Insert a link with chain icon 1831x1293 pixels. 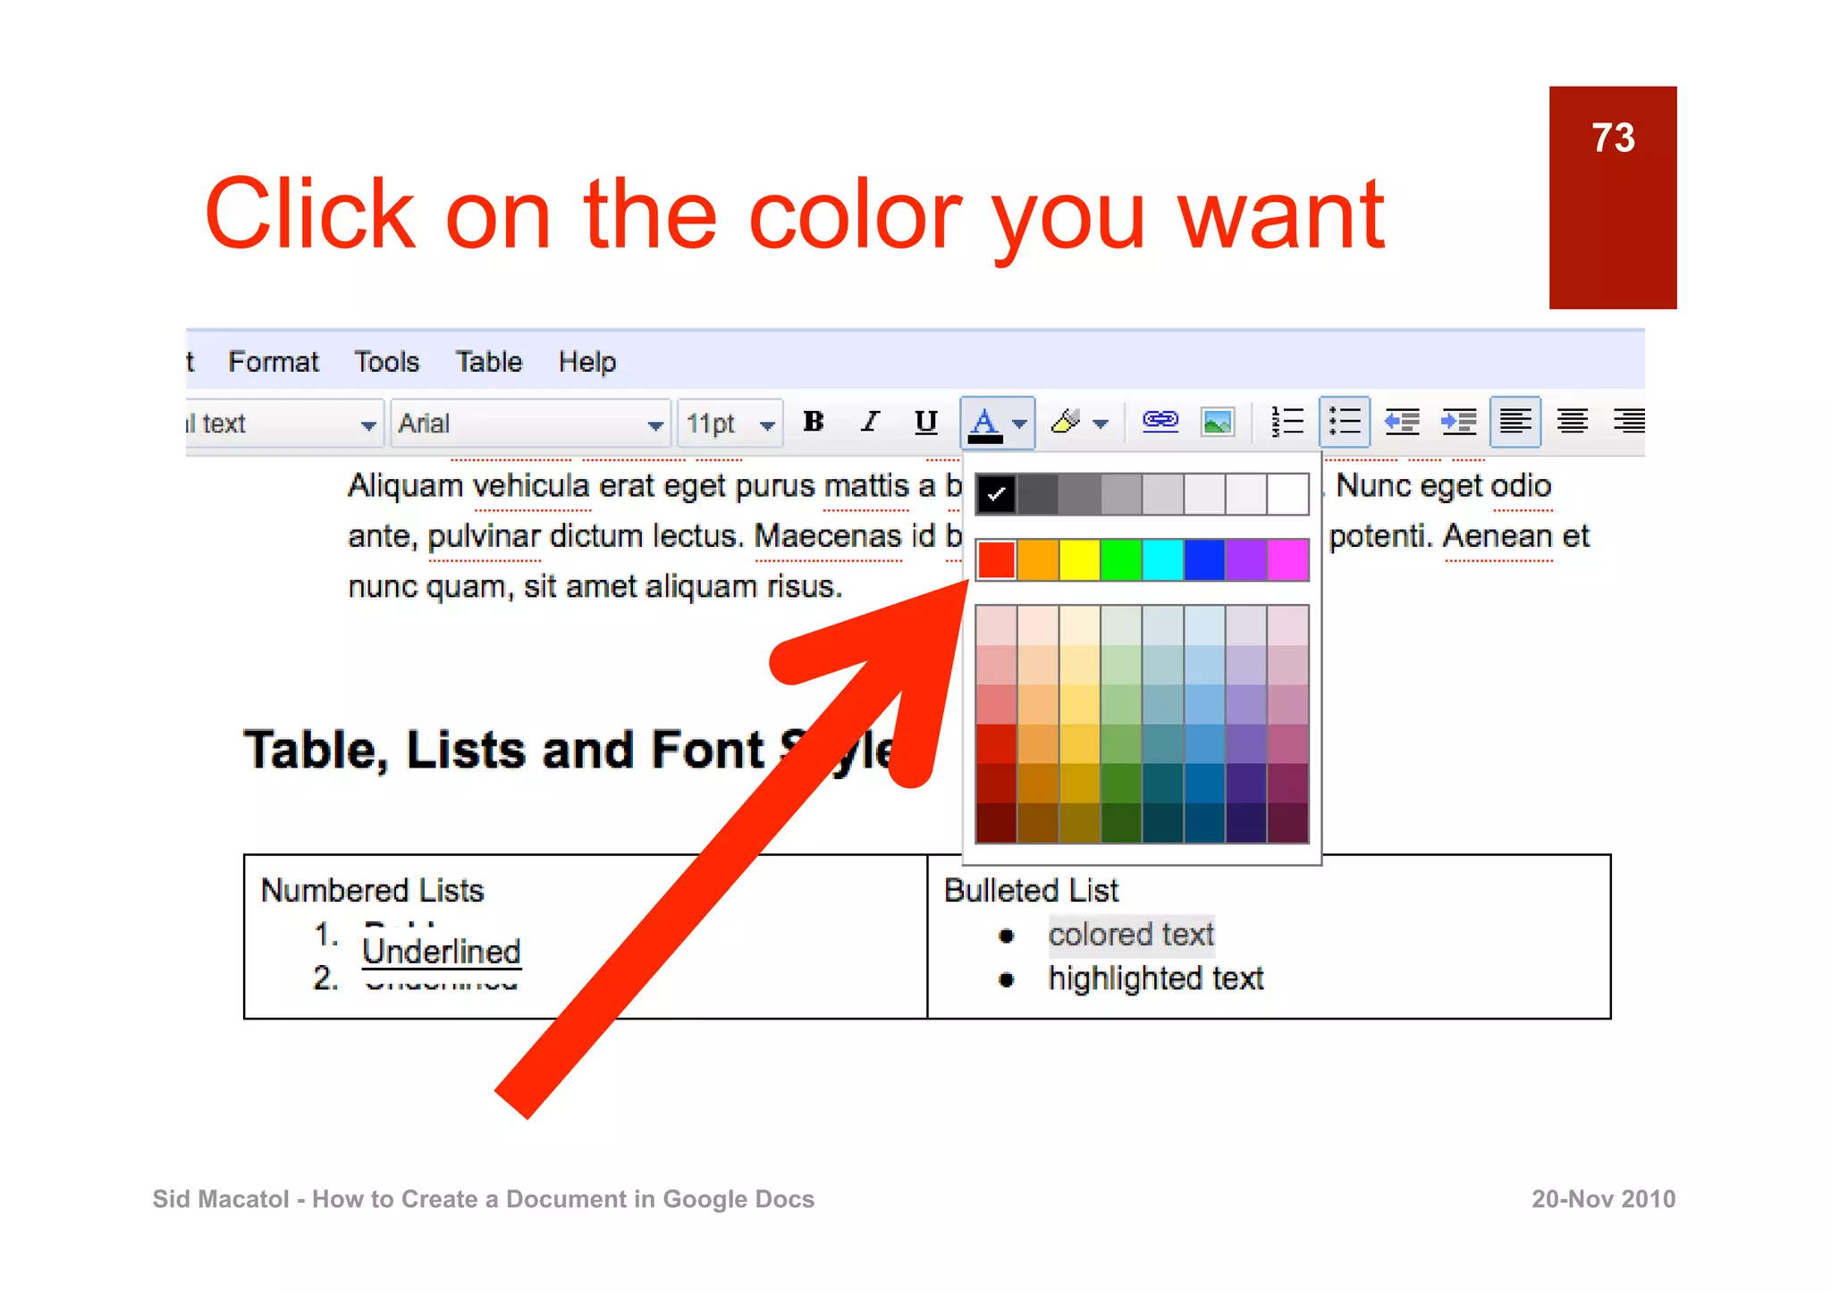1160,421
